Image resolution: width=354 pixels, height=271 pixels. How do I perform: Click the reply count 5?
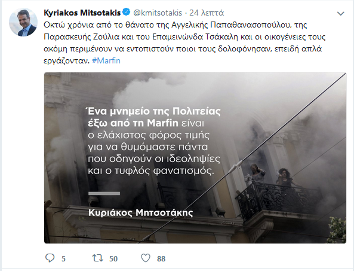tap(63, 258)
